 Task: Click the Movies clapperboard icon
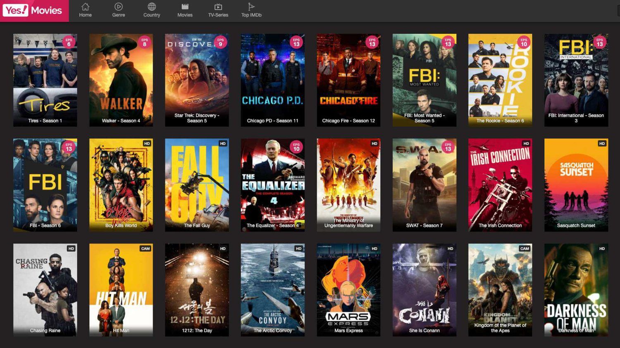click(x=185, y=7)
